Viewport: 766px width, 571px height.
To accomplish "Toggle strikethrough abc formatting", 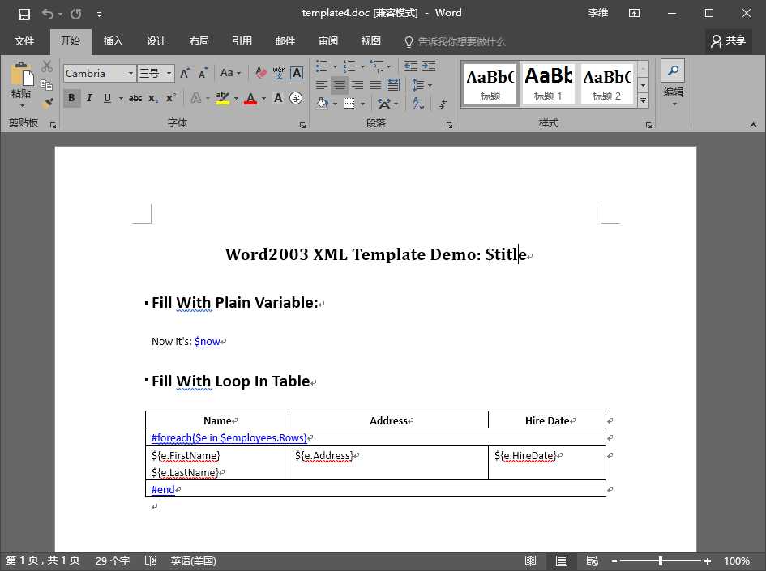I will point(135,98).
